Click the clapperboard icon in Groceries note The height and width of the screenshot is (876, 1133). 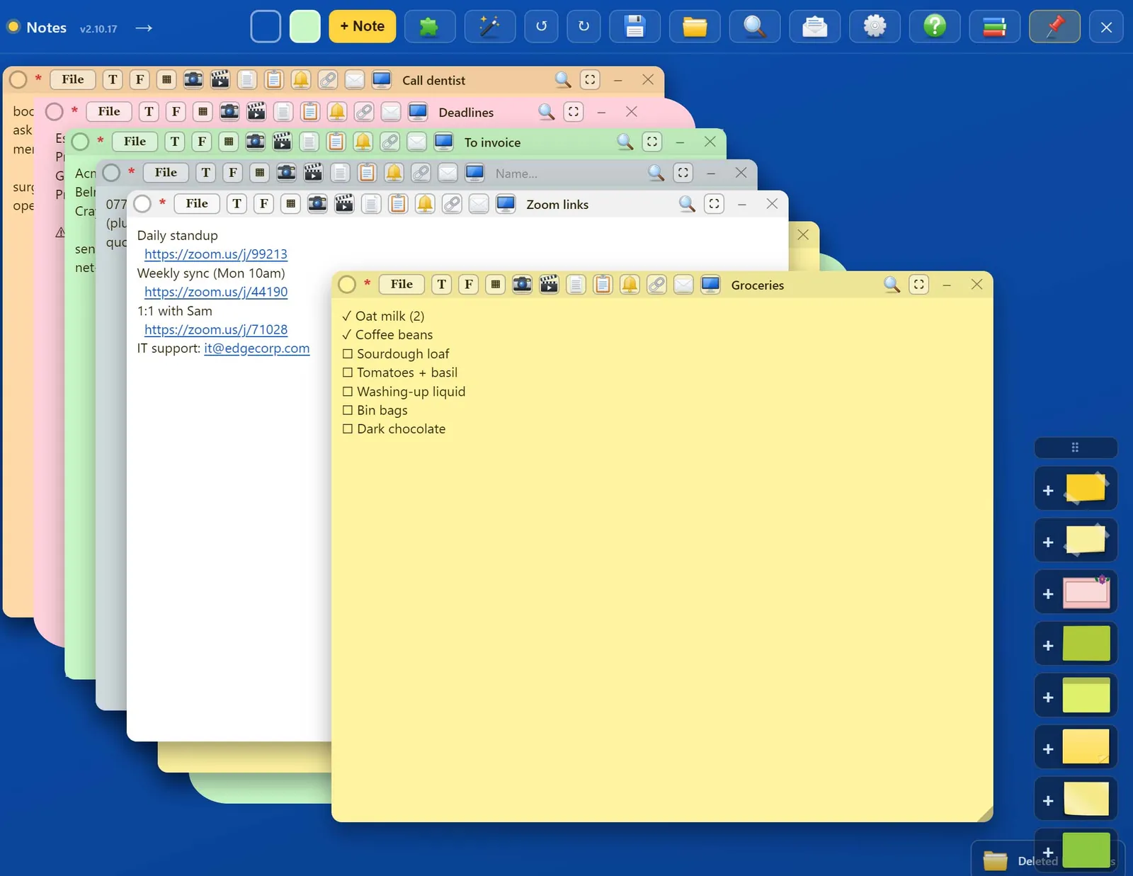pyautogui.click(x=549, y=285)
